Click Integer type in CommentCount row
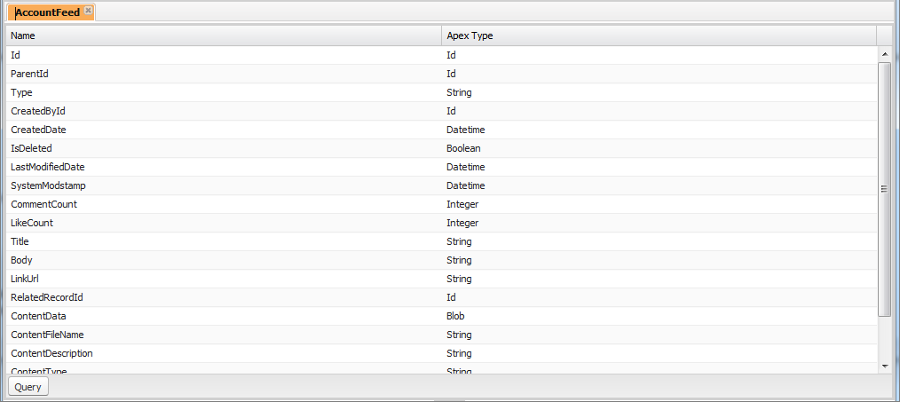The width and height of the screenshot is (900, 402). (x=462, y=204)
